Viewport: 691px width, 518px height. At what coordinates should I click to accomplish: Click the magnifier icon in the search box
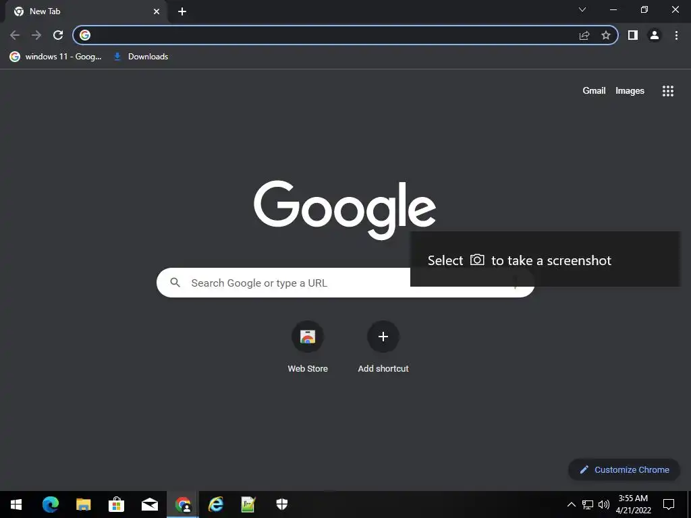click(x=175, y=283)
